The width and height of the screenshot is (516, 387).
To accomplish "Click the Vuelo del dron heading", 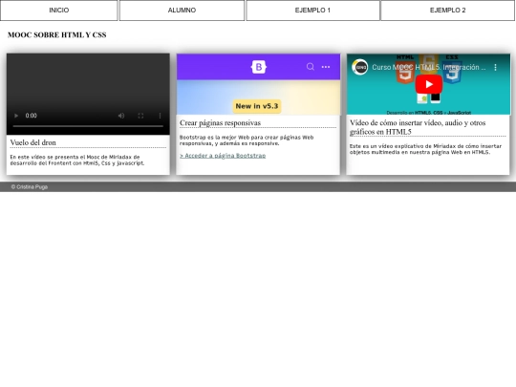I will click(32, 142).
